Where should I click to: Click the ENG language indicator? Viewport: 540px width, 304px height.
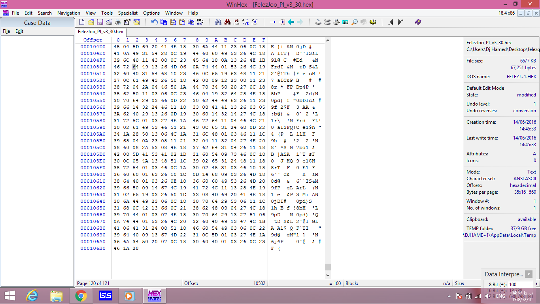coord(501,296)
